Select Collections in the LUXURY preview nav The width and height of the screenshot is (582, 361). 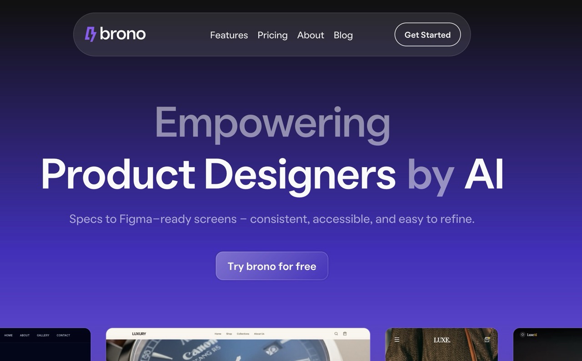(243, 334)
